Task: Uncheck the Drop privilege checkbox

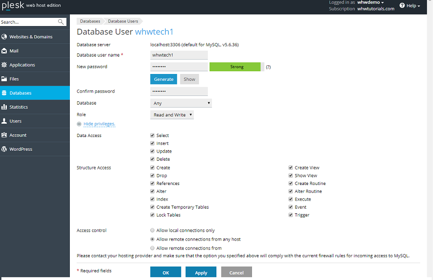Action: point(152,175)
